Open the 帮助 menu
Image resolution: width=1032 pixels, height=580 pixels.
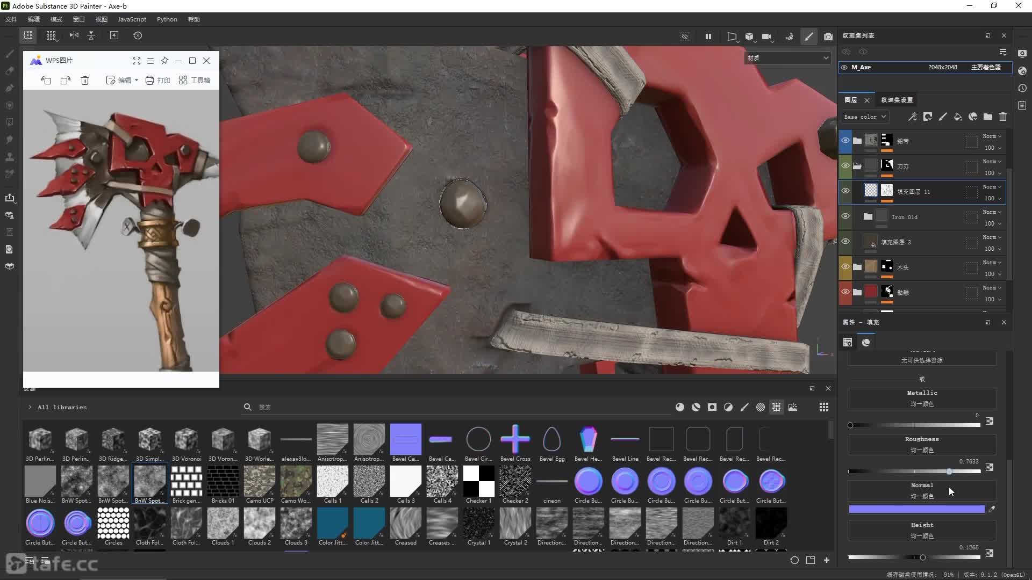point(194,19)
